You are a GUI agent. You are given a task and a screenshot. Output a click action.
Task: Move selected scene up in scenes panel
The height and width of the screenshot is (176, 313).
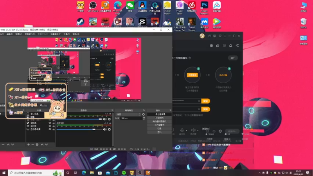(8, 144)
